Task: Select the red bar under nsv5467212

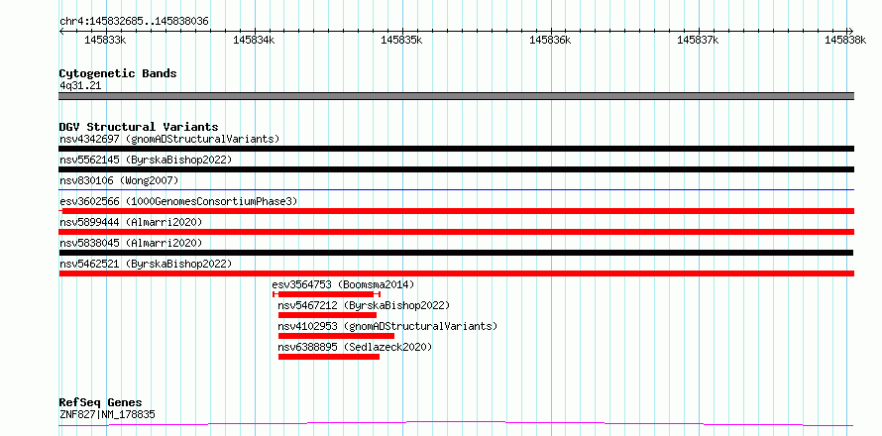Action: click(327, 315)
